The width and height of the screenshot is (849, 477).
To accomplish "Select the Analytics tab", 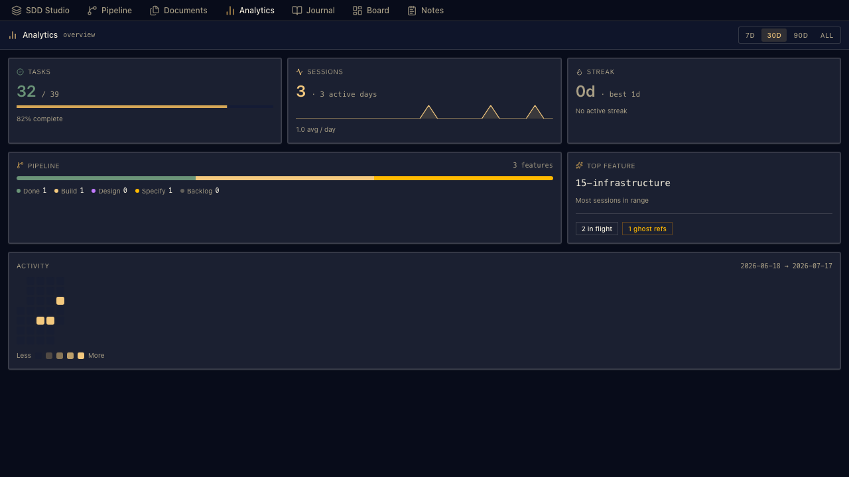I will pyautogui.click(x=249, y=11).
